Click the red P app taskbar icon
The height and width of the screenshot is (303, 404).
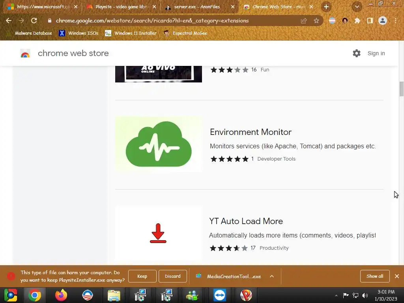(x=246, y=295)
